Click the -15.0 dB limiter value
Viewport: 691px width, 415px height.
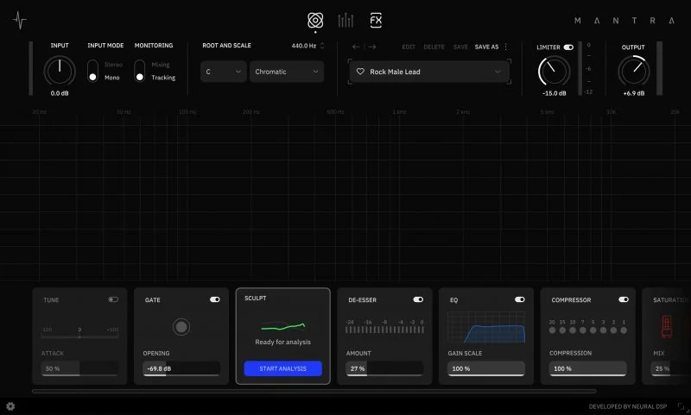pos(555,93)
